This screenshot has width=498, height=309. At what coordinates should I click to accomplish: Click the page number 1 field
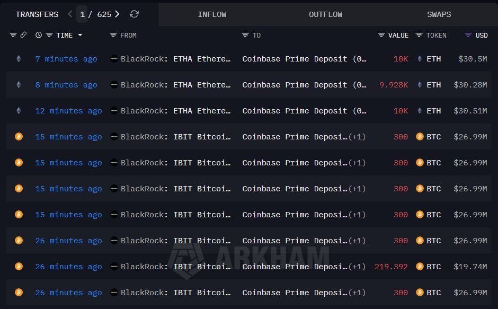click(x=82, y=14)
